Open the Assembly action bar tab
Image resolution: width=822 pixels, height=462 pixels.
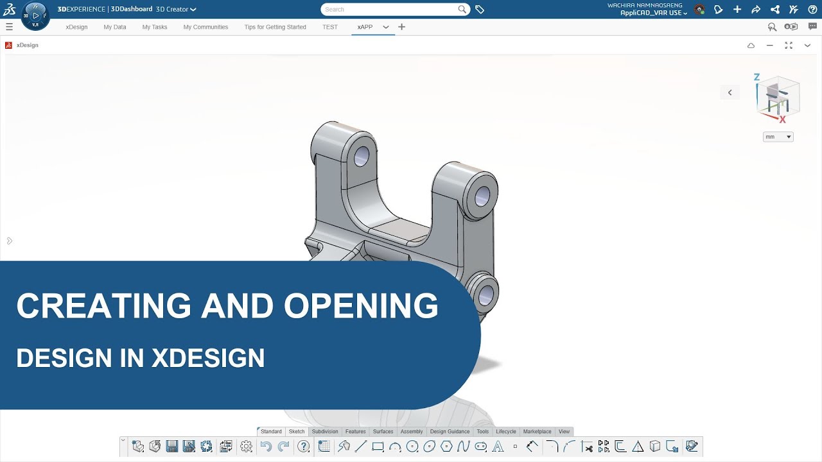tap(412, 431)
